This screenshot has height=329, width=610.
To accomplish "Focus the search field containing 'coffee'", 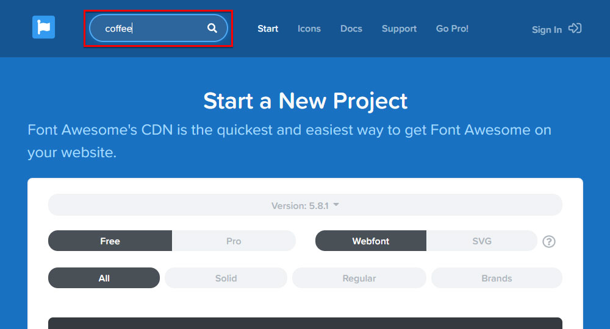I will tap(152, 28).
